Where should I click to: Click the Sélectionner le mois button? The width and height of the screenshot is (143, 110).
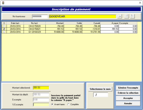(x=100, y=89)
